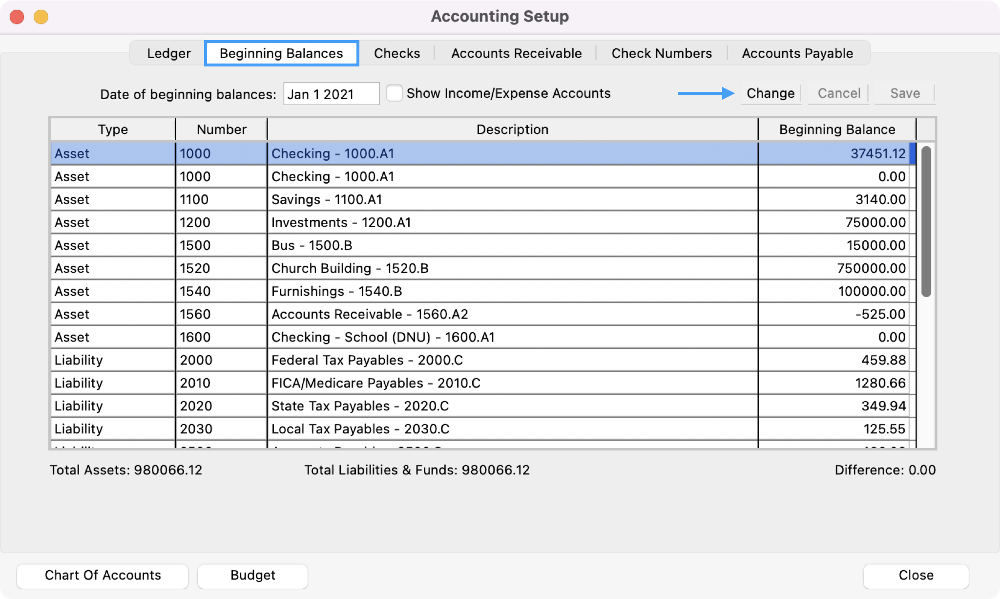The width and height of the screenshot is (1000, 599).
Task: Click the Beginning Balance column header
Action: [x=836, y=129]
